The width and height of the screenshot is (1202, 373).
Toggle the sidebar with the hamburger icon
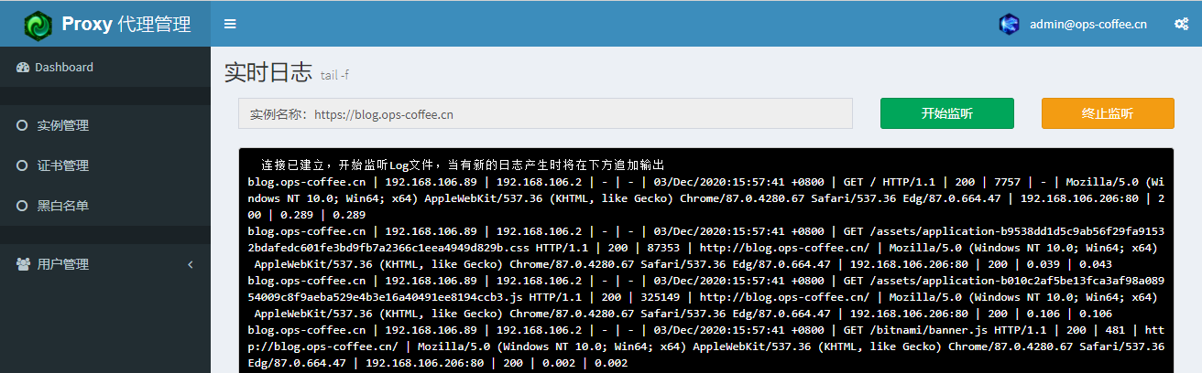[230, 25]
